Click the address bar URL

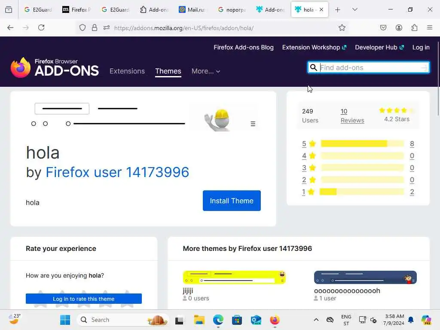click(x=184, y=28)
